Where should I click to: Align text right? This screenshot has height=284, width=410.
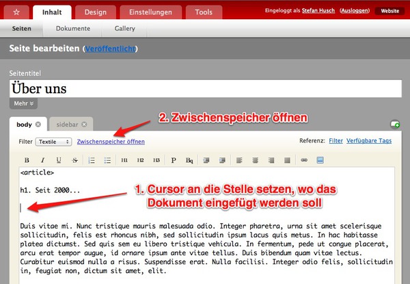point(271,160)
